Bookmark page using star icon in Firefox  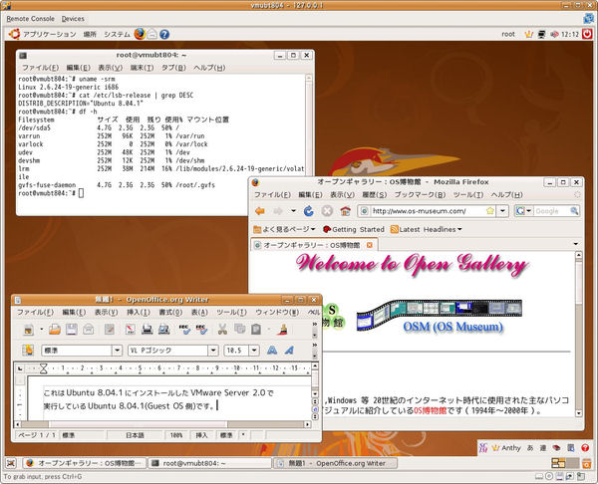[x=490, y=211]
